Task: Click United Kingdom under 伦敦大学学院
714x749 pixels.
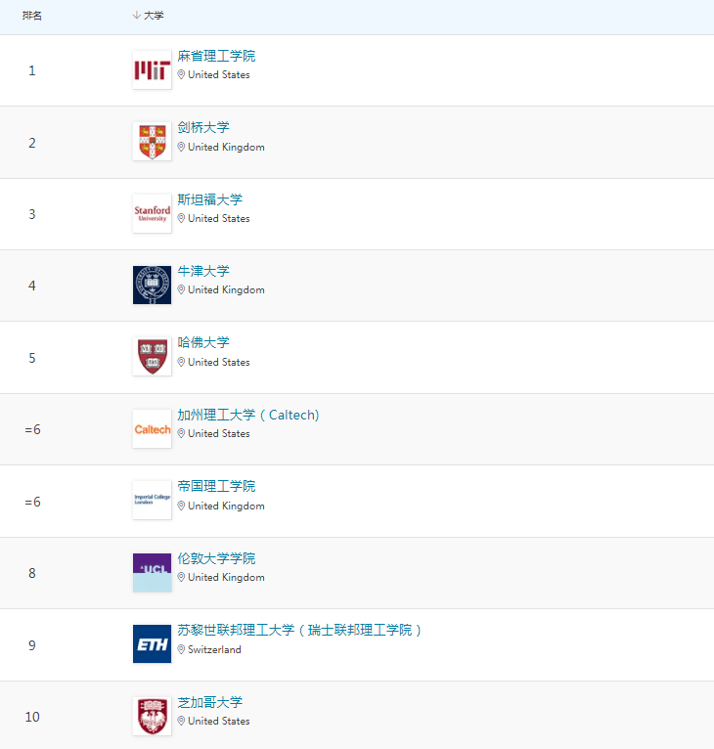Action: click(226, 577)
